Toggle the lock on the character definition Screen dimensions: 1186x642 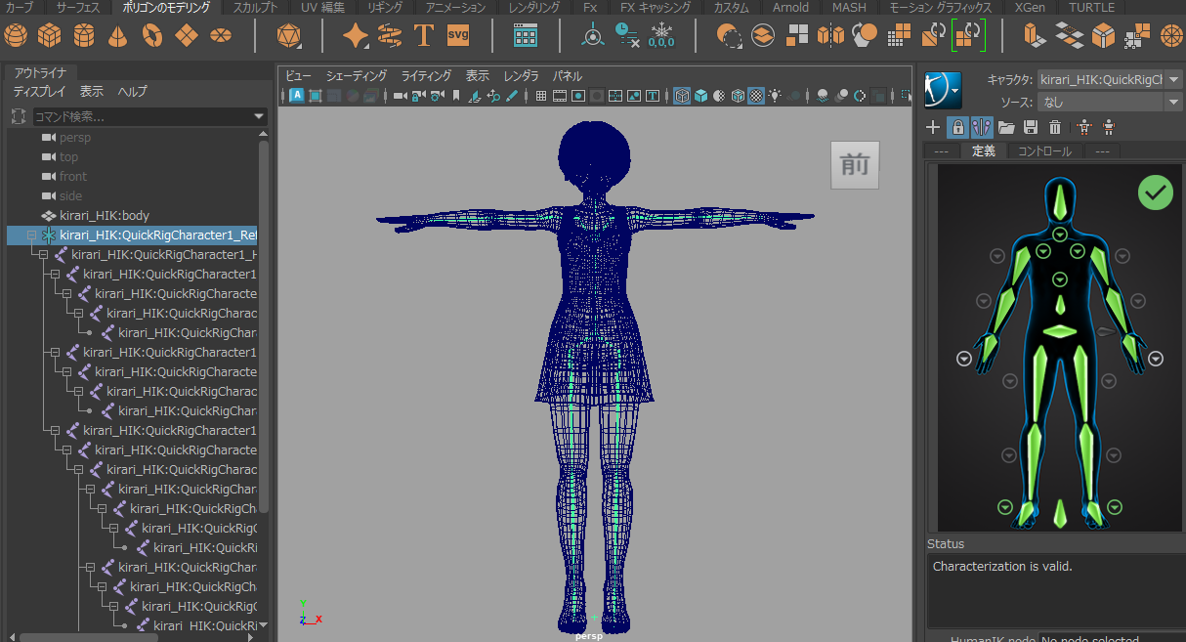point(957,127)
